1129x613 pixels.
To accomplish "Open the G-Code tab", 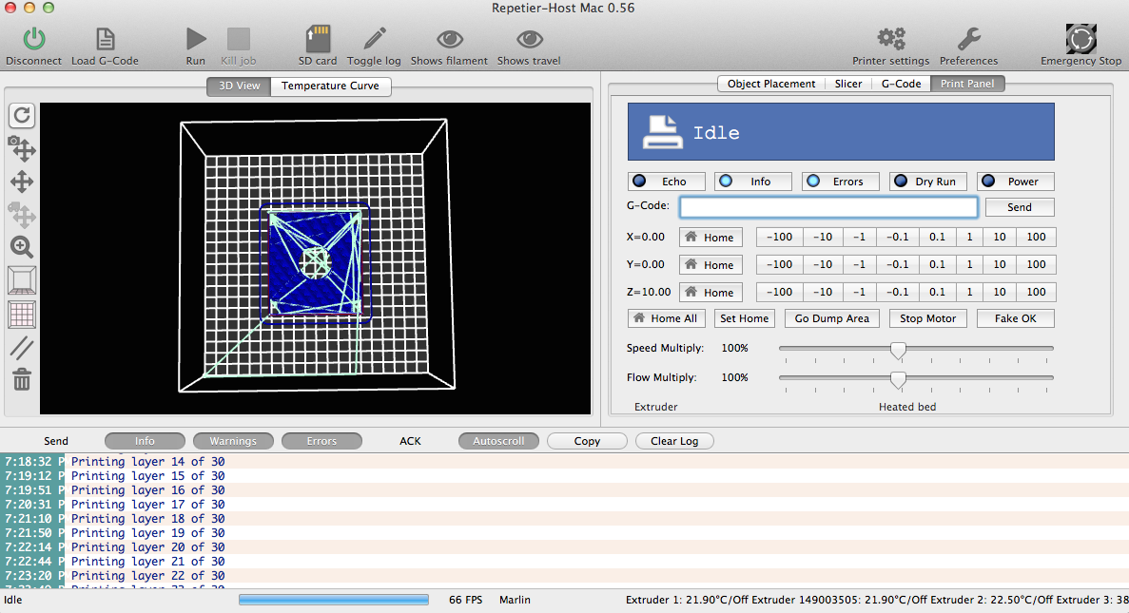I will coord(901,84).
